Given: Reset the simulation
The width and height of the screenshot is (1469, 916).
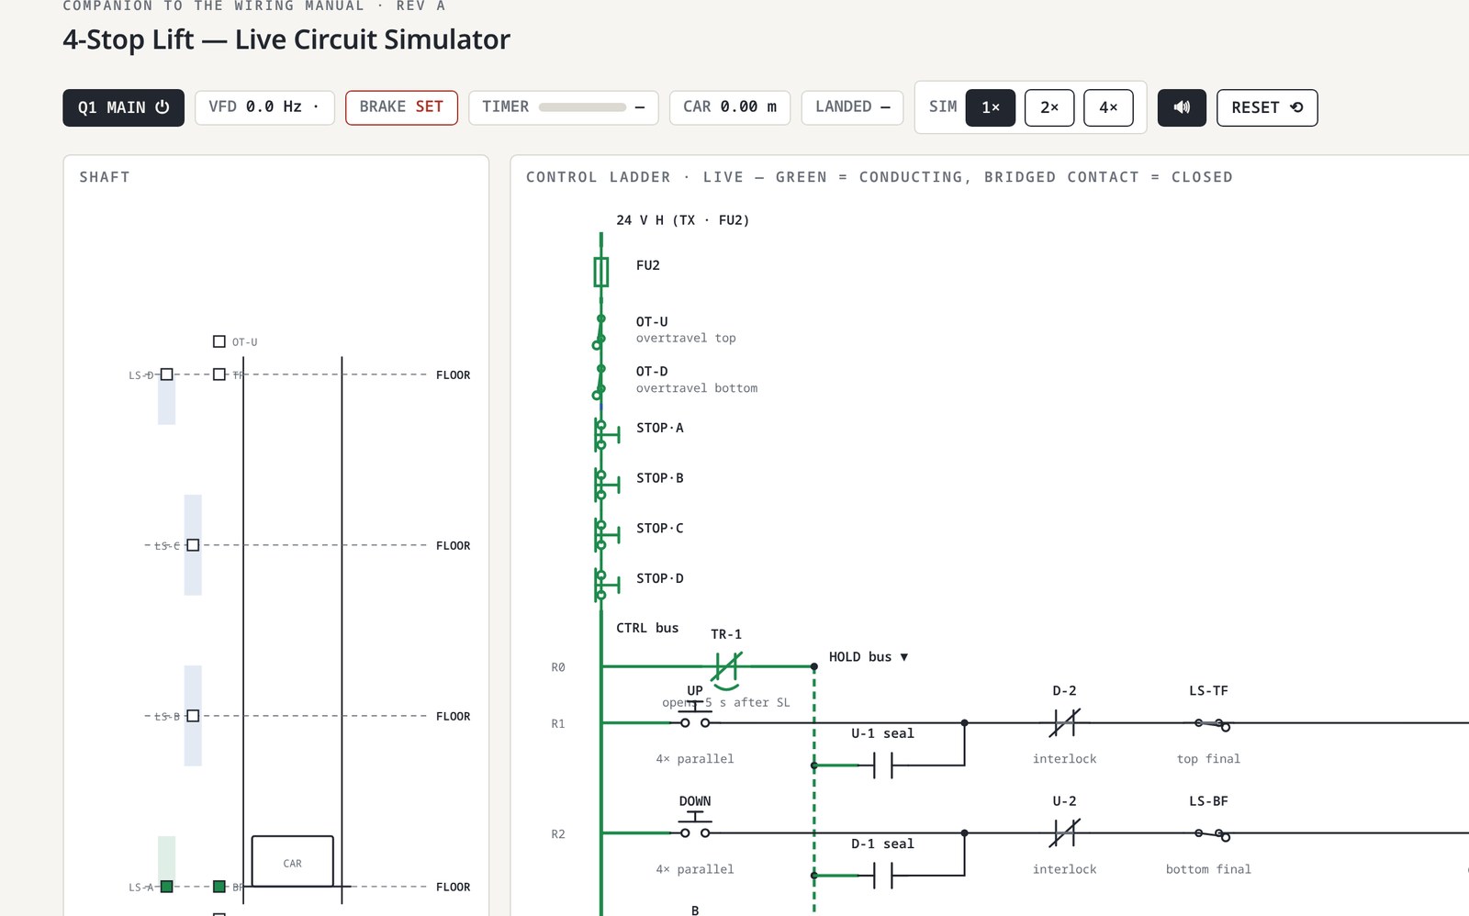Looking at the screenshot, I should pos(1267,107).
